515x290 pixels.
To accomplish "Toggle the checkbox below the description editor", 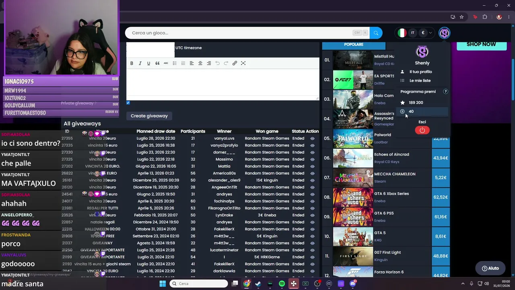I will pos(128,103).
